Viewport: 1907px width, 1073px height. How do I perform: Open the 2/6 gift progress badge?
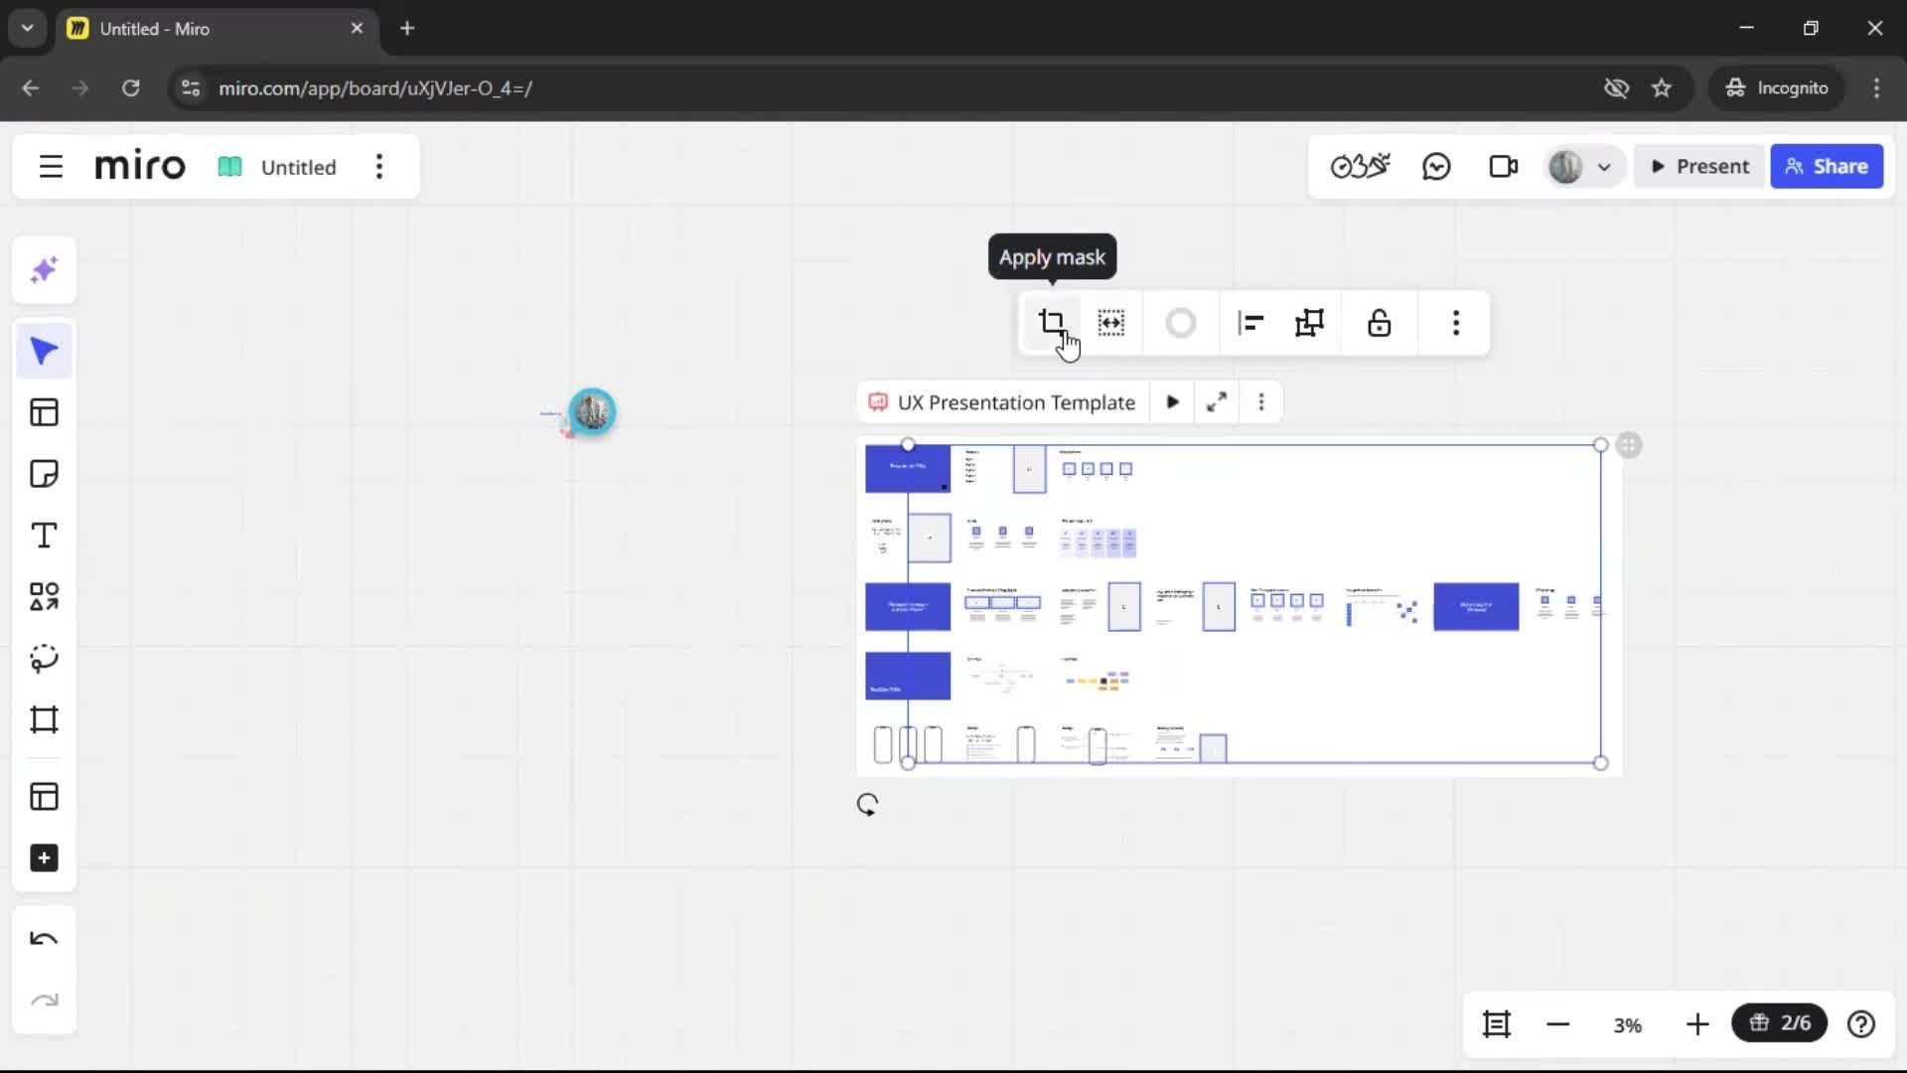(x=1780, y=1023)
